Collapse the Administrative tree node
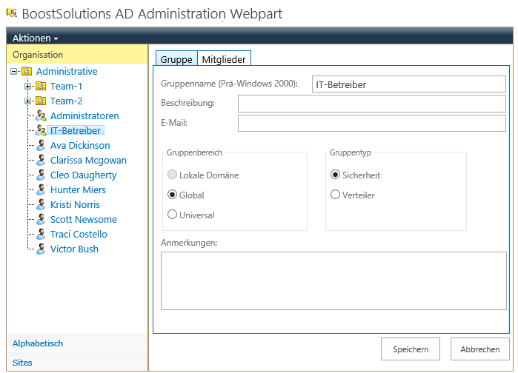Viewport: 518px width, 373px height. (x=13, y=71)
